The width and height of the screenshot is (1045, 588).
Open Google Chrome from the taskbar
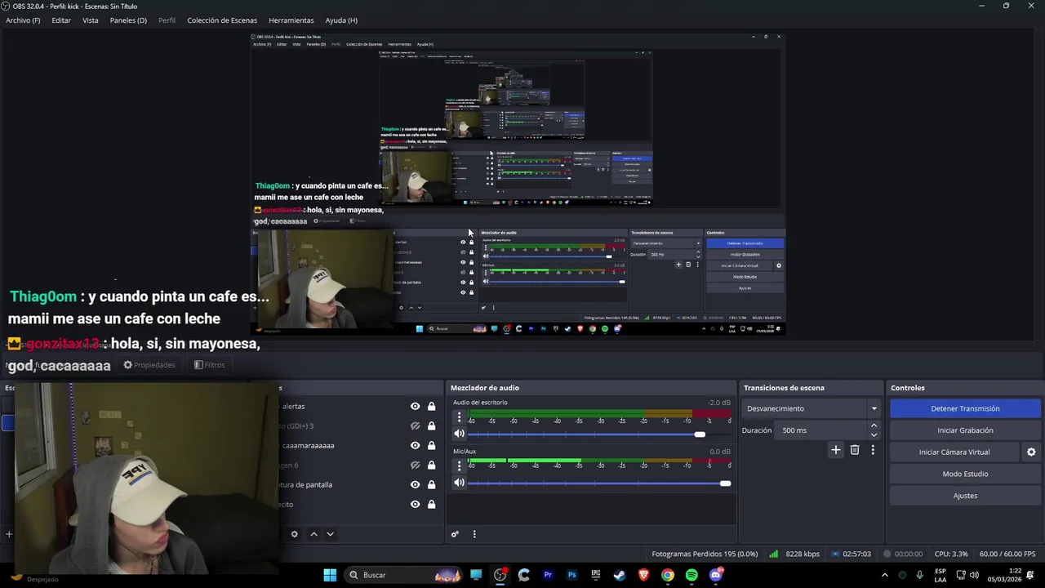[668, 575]
